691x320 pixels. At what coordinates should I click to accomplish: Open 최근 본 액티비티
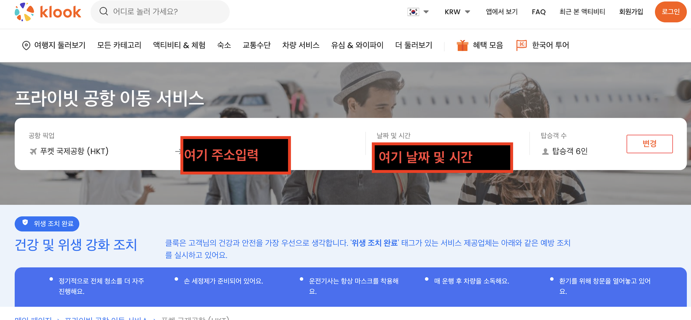[x=582, y=12]
